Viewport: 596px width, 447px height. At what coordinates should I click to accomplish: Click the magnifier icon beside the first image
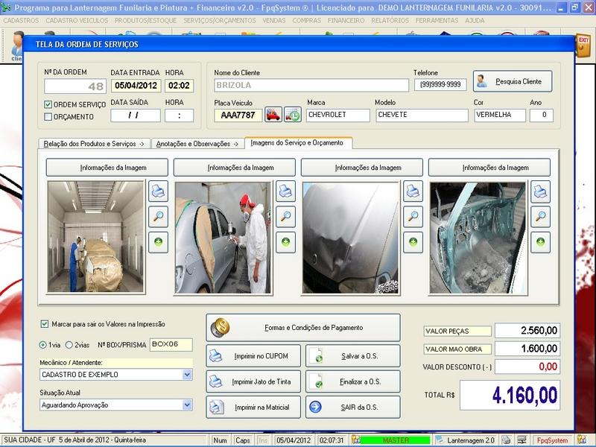point(158,217)
